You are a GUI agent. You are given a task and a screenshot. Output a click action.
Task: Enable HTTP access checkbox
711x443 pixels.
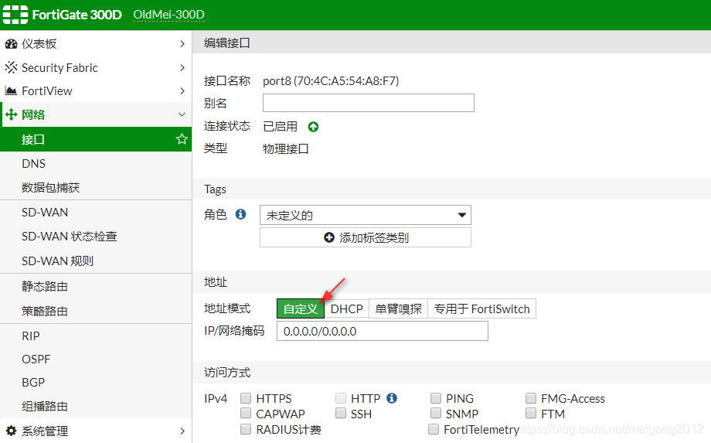341,398
